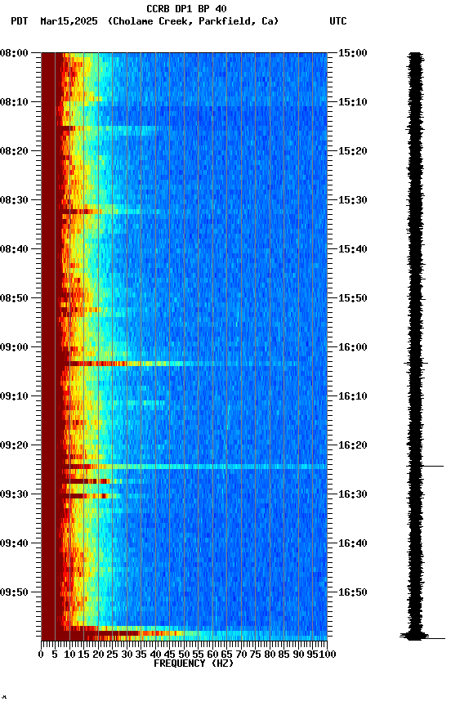Click the seismogram spike at trace bottom
Viewport: 451px width, 706px height.
pos(422,637)
